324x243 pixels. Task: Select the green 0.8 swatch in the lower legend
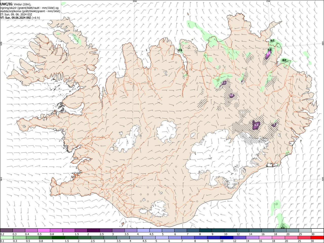tap(45, 237)
